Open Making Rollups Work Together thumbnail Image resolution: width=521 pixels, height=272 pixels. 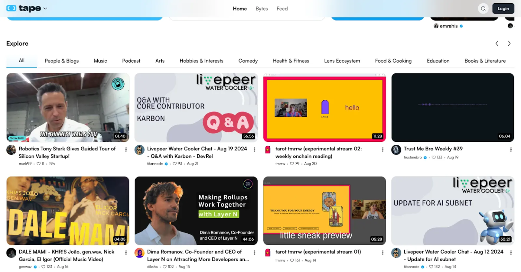(x=196, y=211)
